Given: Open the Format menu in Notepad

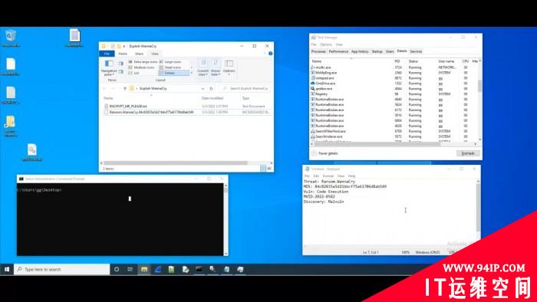Looking at the screenshot, I should [x=328, y=176].
